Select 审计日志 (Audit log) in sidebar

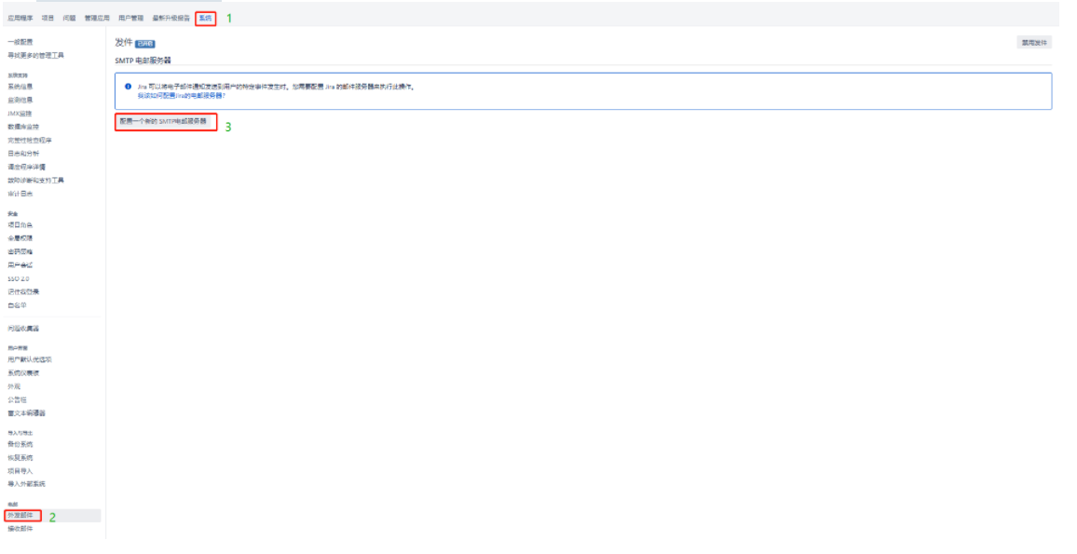(20, 195)
